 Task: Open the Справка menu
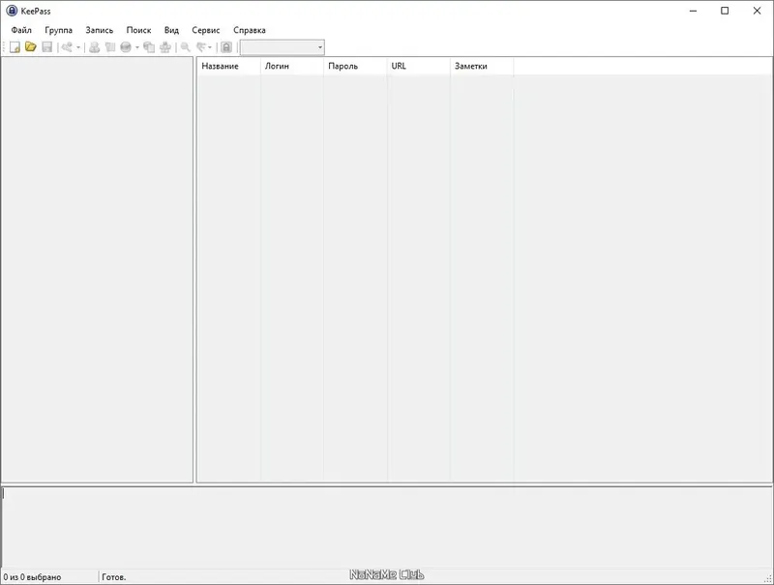[x=250, y=30]
